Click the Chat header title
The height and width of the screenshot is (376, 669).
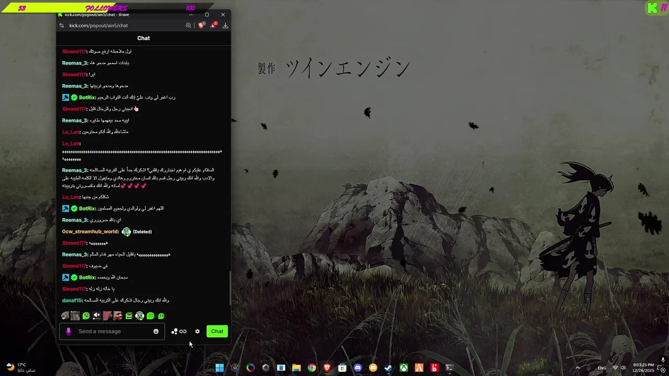point(143,38)
